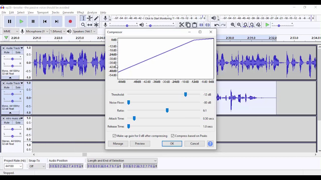Toggle Make-up gain for 0 dB checkbox

point(114,136)
